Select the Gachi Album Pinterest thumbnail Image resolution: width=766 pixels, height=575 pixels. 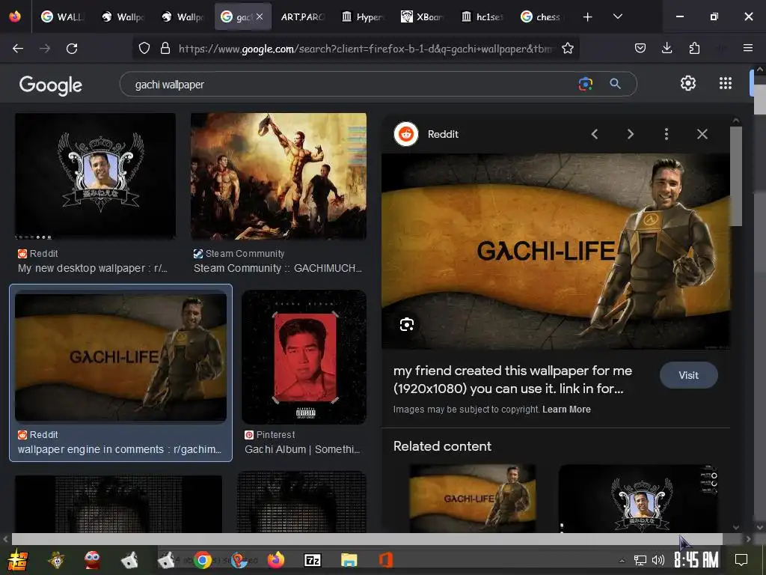coord(304,357)
